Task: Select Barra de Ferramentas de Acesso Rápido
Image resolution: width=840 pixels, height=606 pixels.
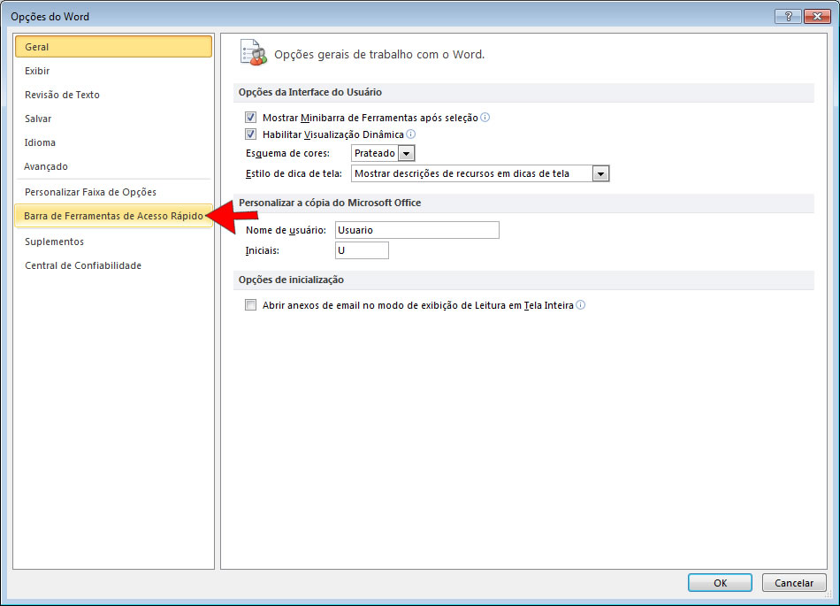Action: pos(113,216)
